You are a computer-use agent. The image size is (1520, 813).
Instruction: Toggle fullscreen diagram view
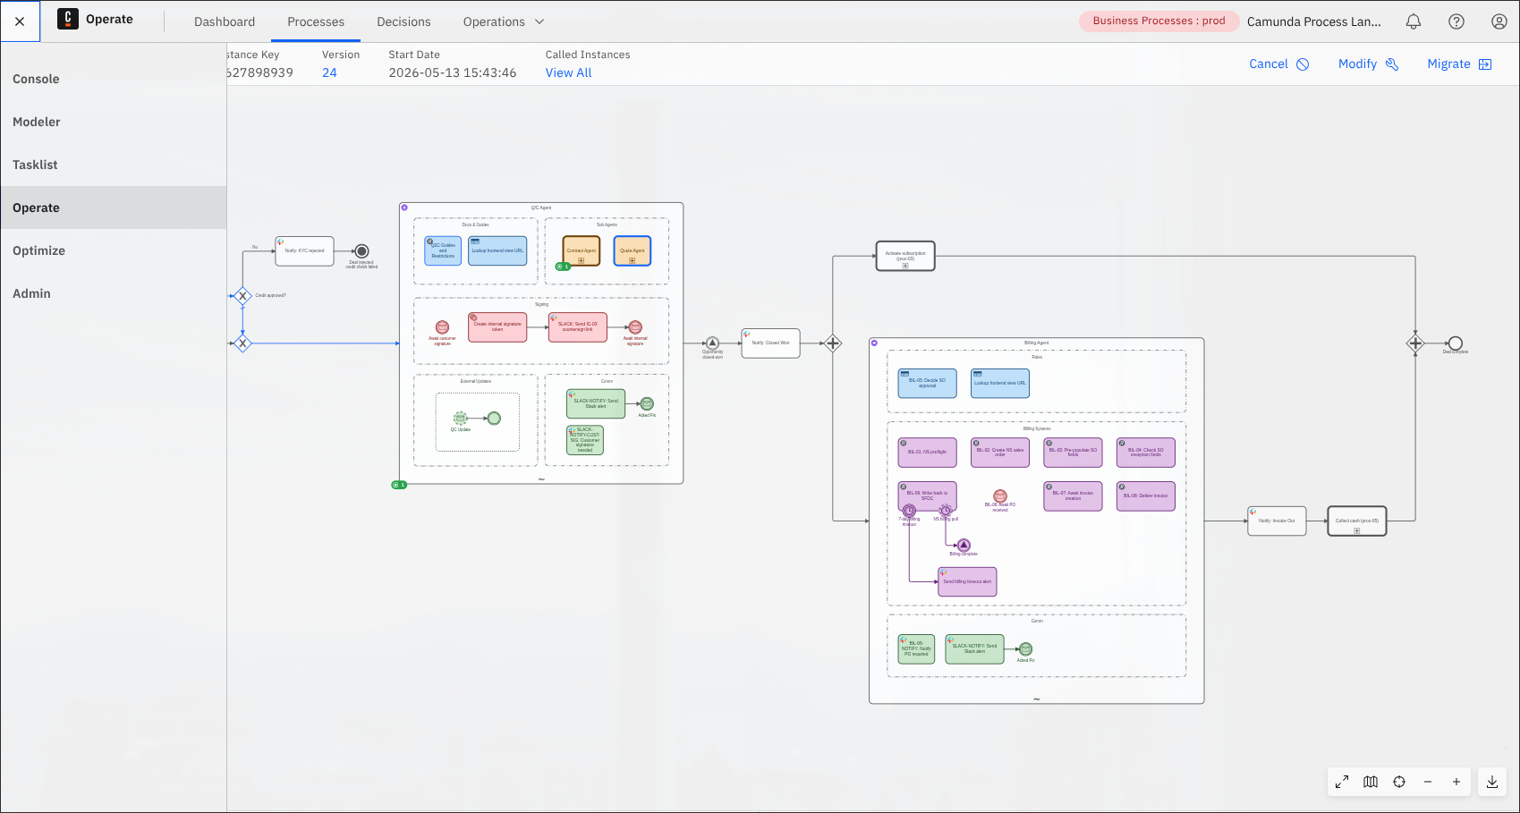point(1342,782)
